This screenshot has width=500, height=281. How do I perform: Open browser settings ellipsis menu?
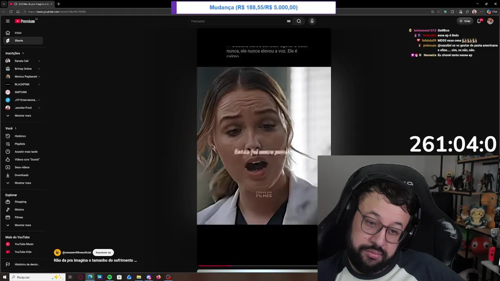coord(481,12)
